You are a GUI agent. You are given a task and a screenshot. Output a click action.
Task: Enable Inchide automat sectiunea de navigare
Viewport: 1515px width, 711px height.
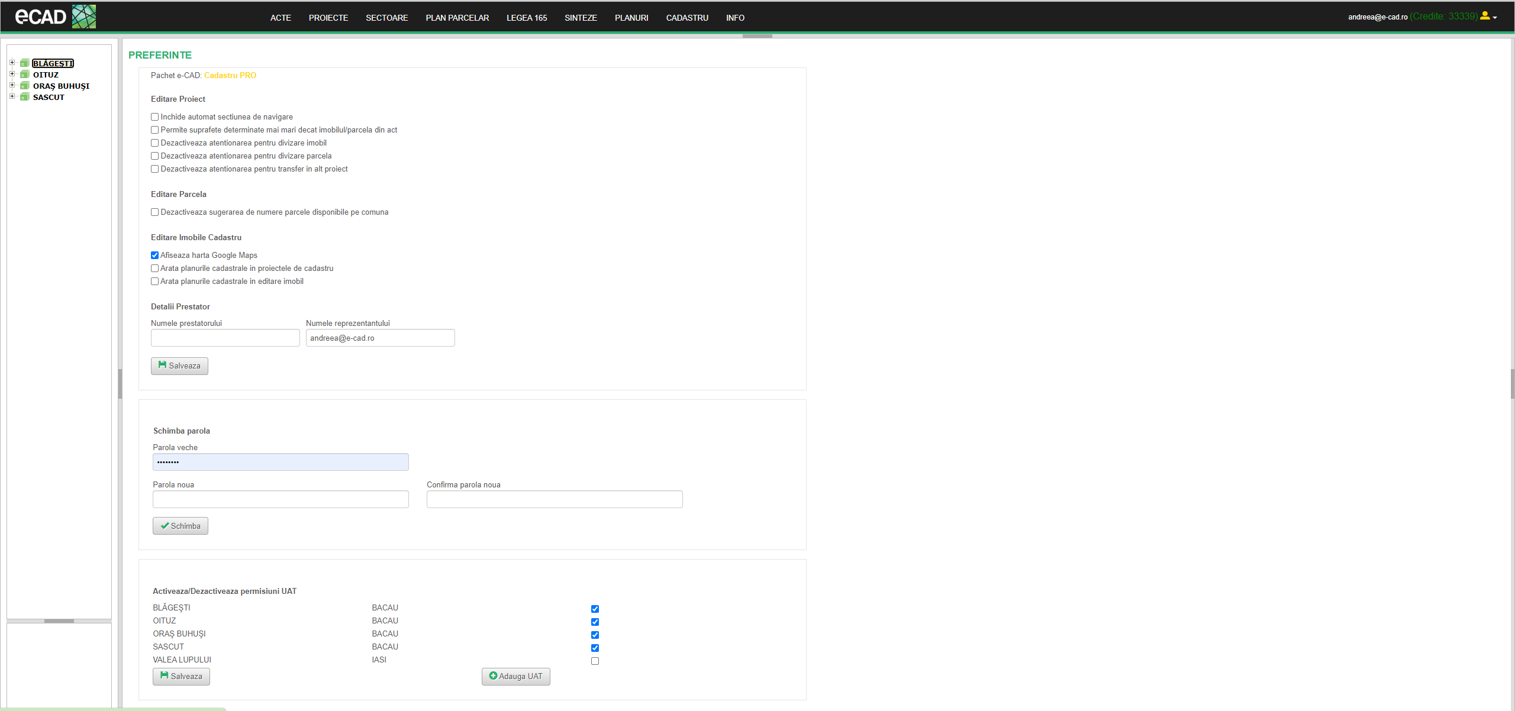(154, 117)
